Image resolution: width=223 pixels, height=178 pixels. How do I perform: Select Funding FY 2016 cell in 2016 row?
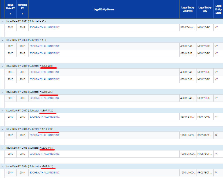click(22, 135)
